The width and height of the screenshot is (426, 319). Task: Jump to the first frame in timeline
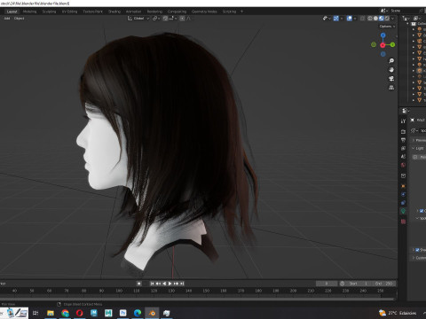(152, 284)
